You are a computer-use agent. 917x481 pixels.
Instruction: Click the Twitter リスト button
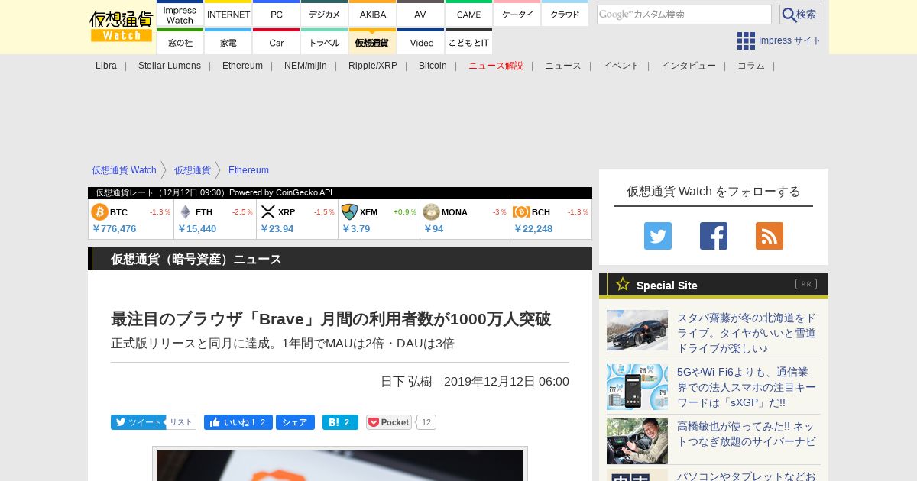pyautogui.click(x=181, y=422)
